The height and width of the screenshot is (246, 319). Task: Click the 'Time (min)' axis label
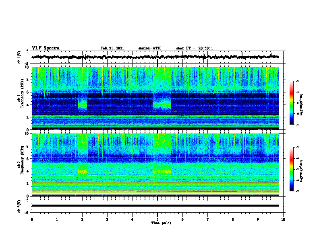(x=161, y=223)
